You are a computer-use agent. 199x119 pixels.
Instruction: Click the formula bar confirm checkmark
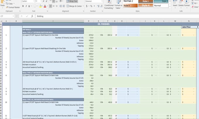point(27,16)
